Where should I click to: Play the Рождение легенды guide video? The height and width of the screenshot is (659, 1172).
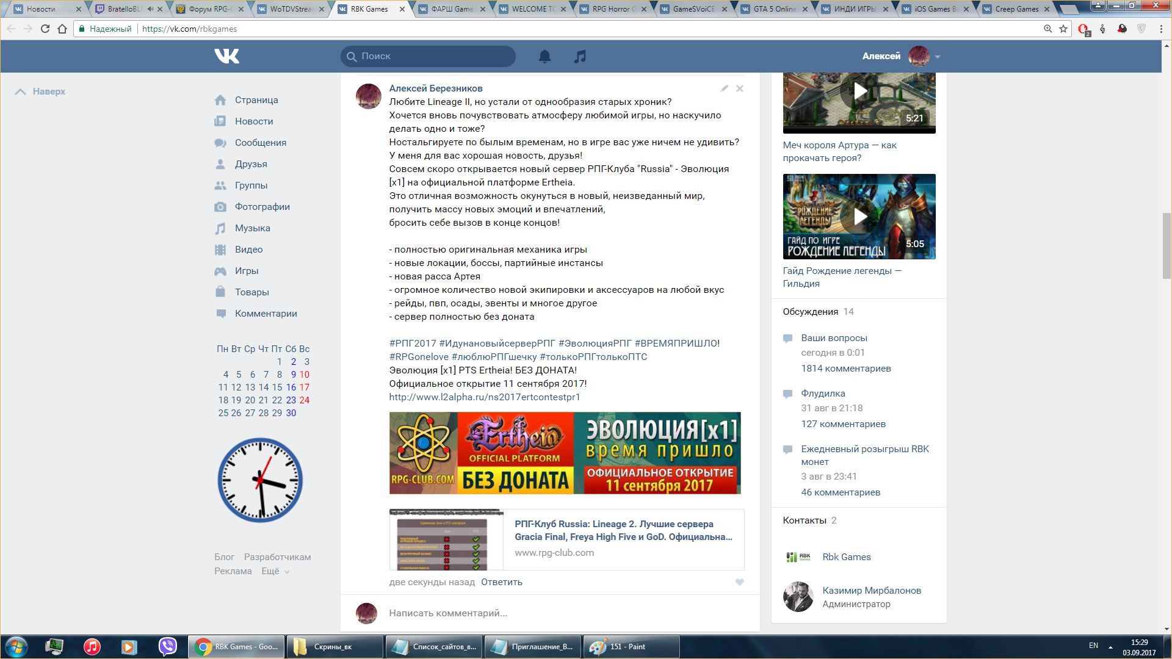pos(859,217)
